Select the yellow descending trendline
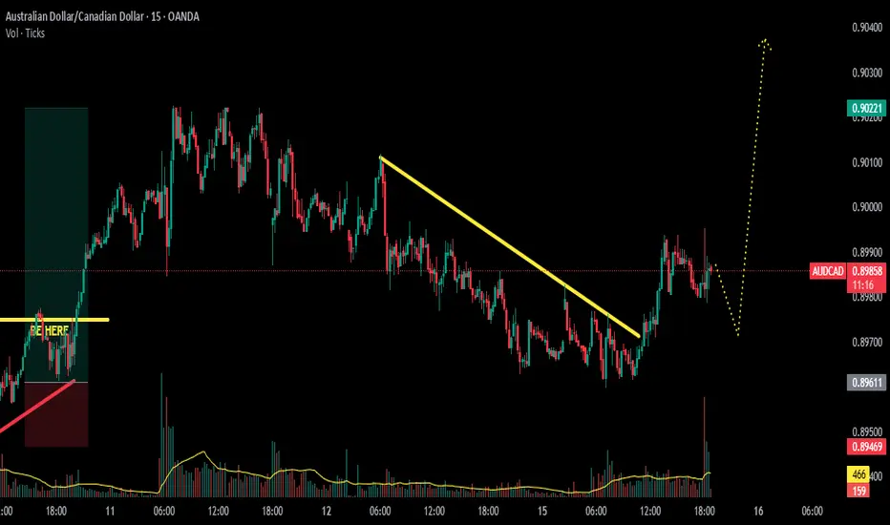 click(510, 246)
